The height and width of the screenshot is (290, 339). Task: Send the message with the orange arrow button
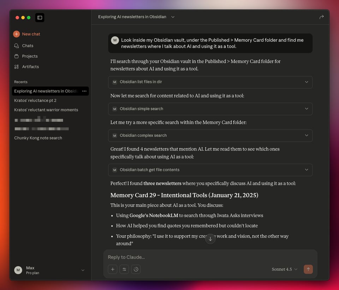(x=308, y=269)
